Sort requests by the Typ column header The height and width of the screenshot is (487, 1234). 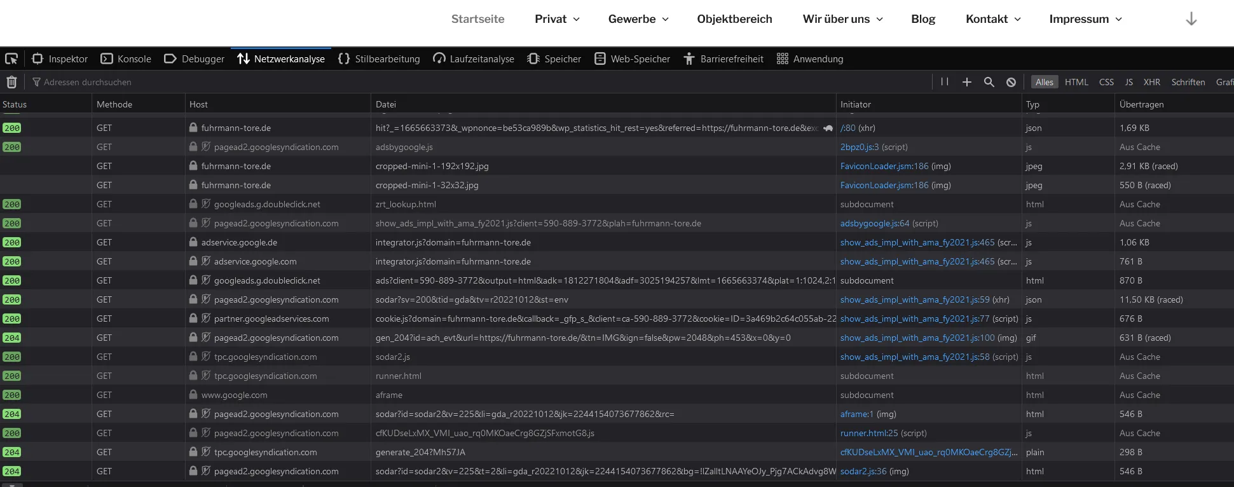[x=1068, y=104]
